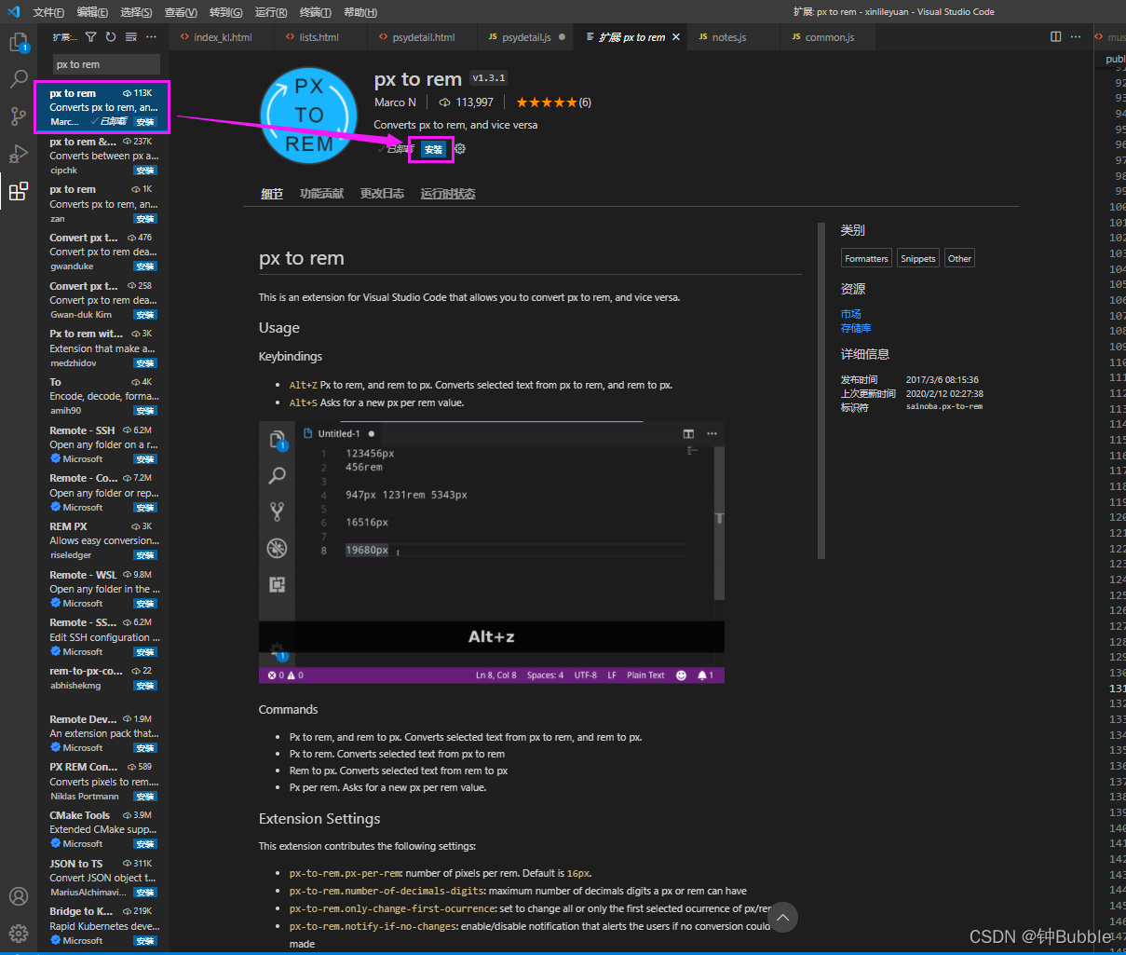Image resolution: width=1126 pixels, height=955 pixels.
Task: Close the px to rem extension tab
Action: tap(676, 37)
